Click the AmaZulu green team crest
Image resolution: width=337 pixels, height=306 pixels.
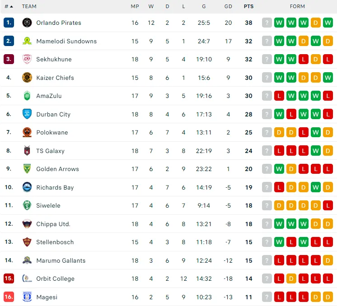27,96
